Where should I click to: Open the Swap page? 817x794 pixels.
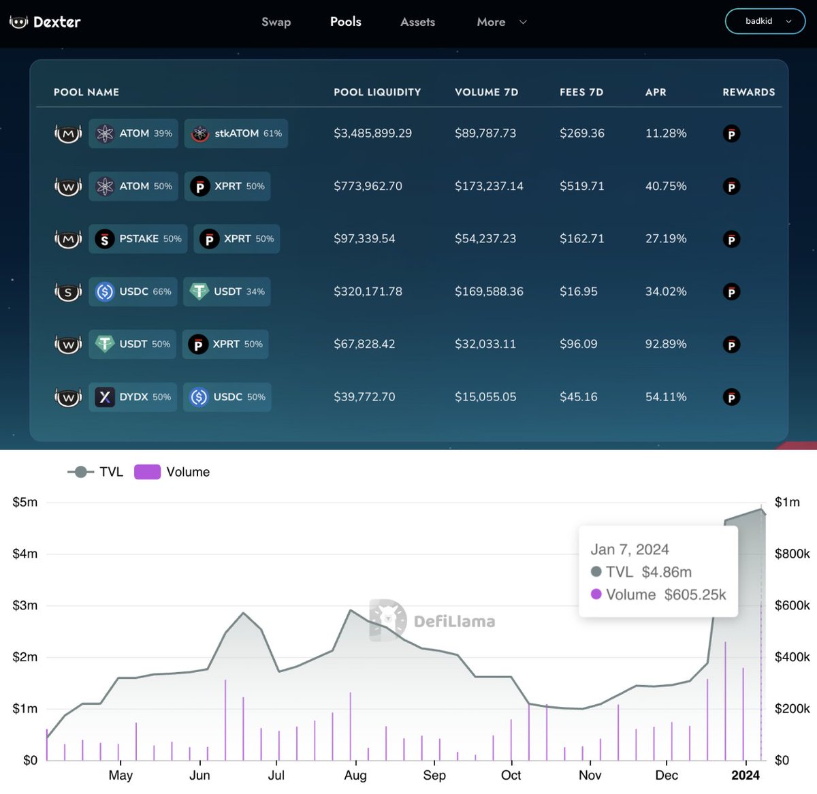tap(276, 22)
